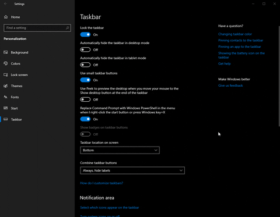Open Showing the battery icon link
The image size is (280, 217).
(x=242, y=55)
